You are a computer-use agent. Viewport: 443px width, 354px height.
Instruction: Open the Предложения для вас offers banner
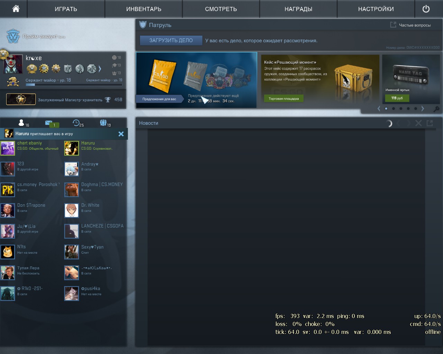(196, 80)
